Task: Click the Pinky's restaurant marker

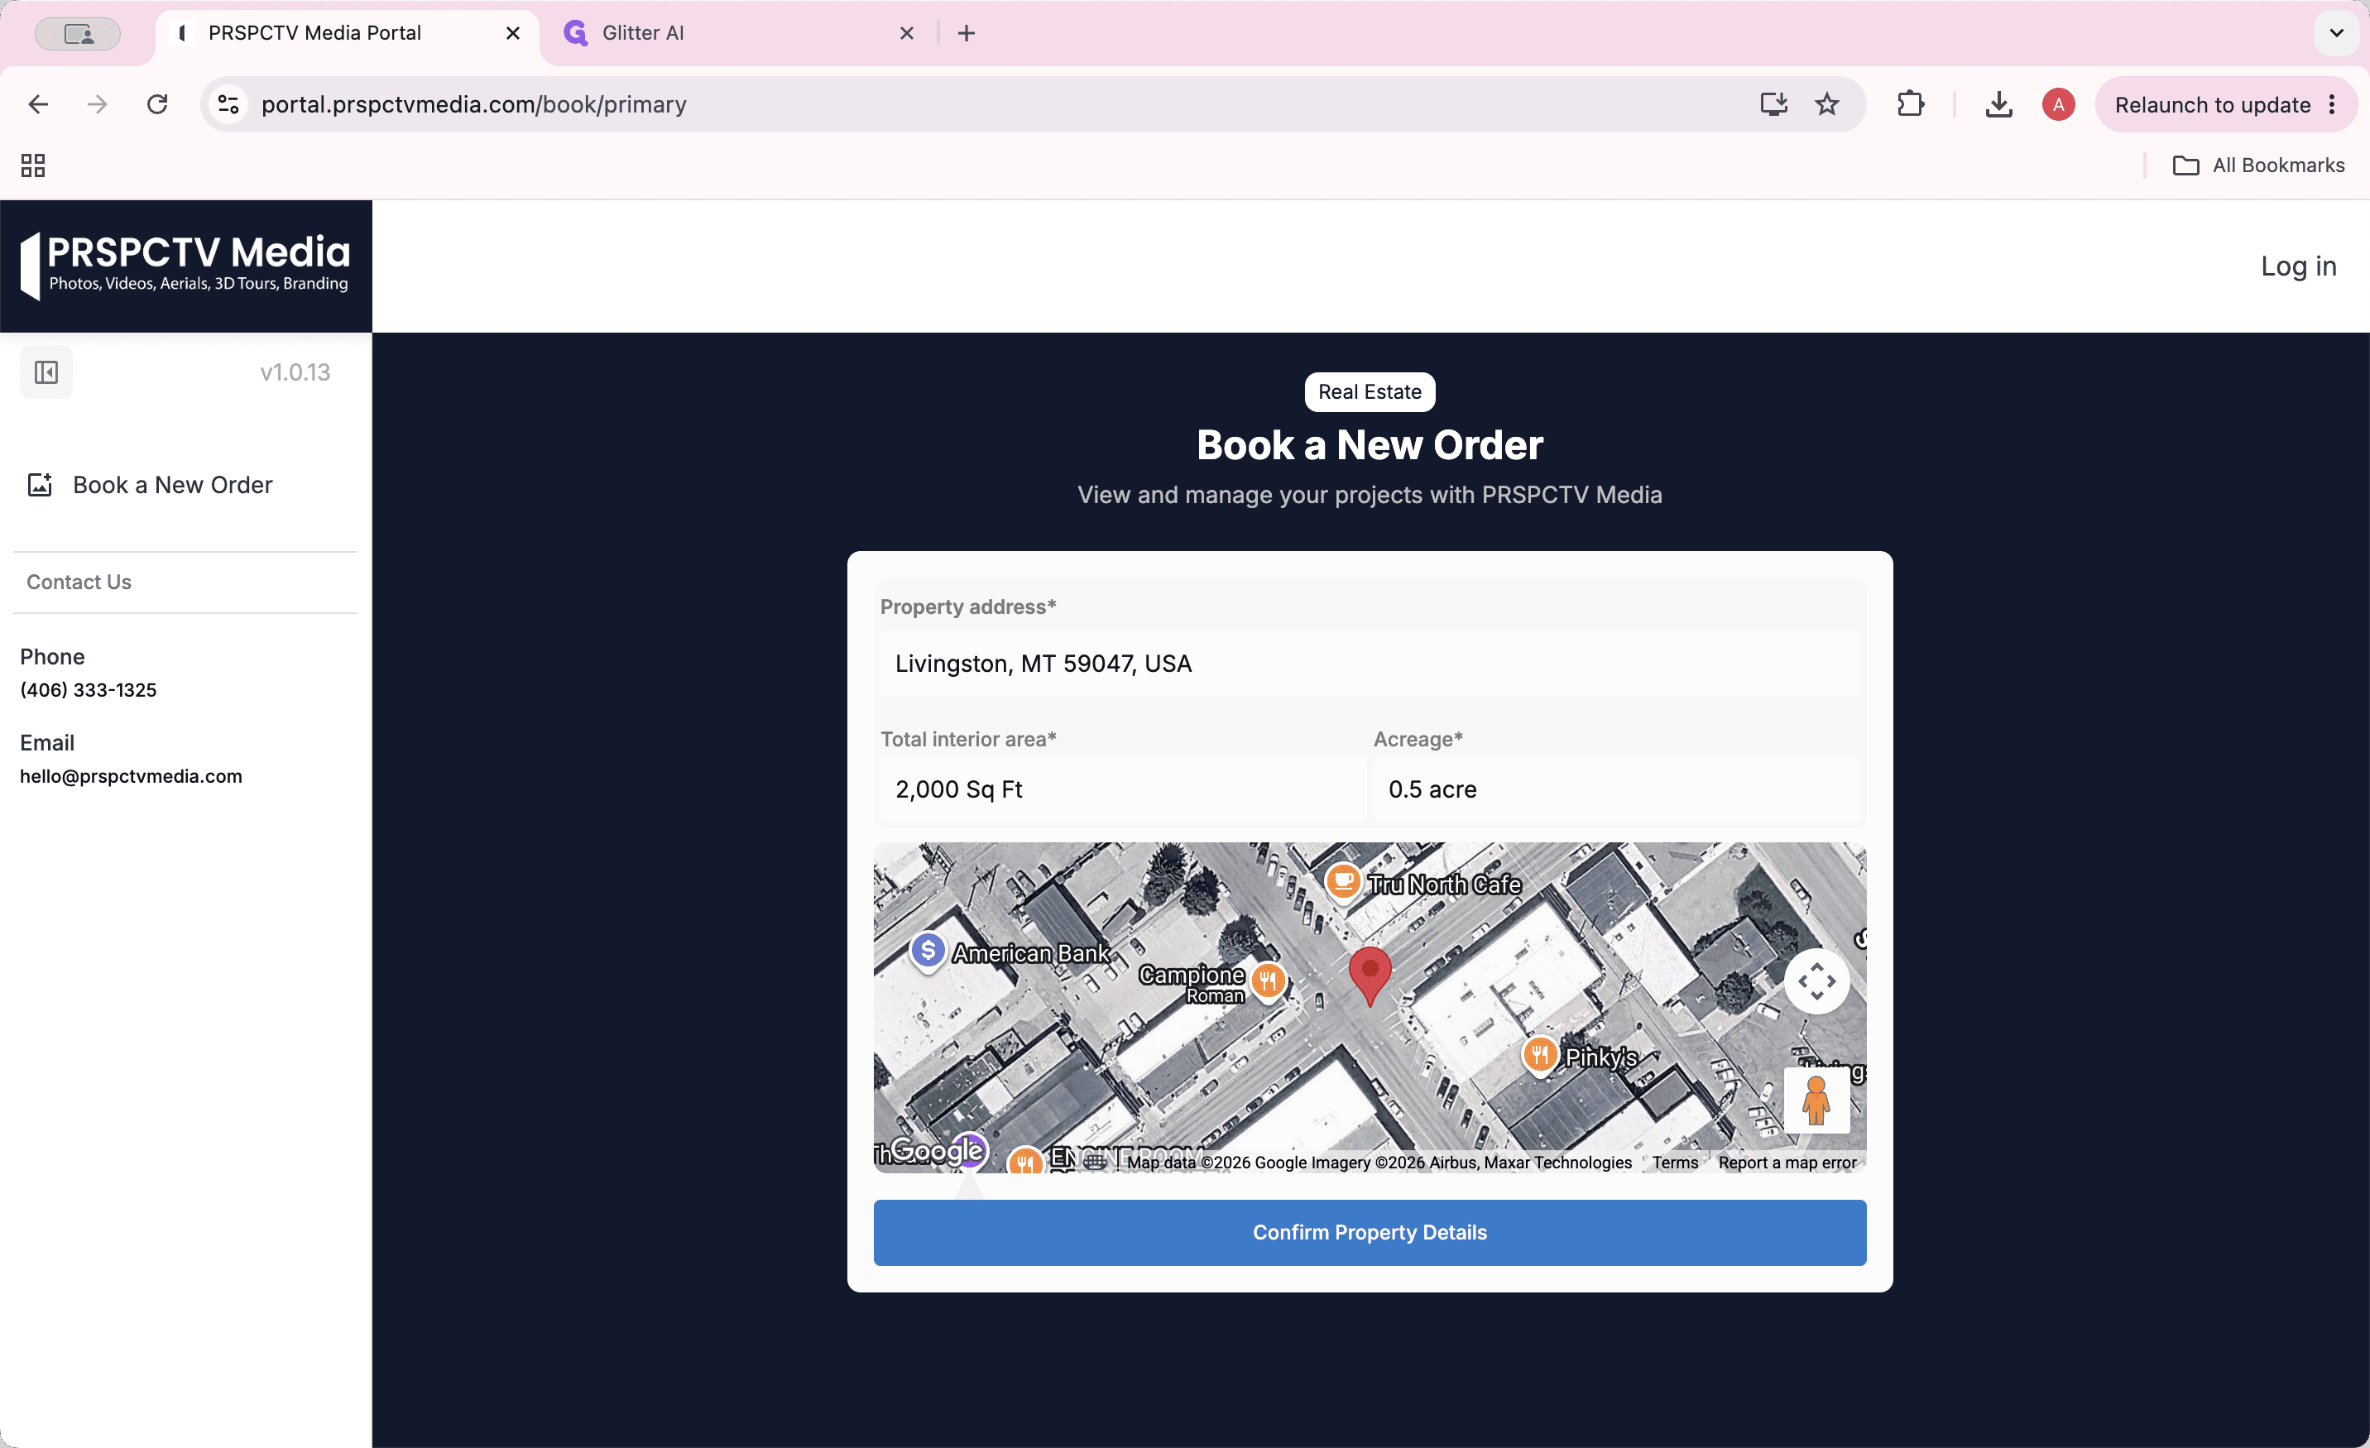Action: (x=1539, y=1055)
